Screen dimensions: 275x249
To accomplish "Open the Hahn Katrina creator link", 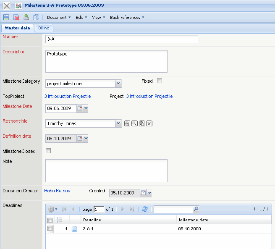I will [x=57, y=191].
